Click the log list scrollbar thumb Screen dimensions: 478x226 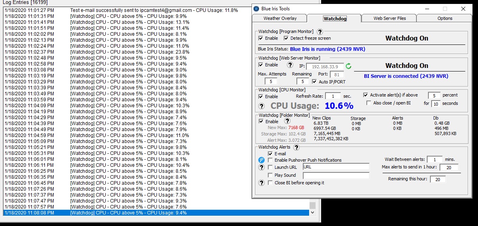click(313, 205)
